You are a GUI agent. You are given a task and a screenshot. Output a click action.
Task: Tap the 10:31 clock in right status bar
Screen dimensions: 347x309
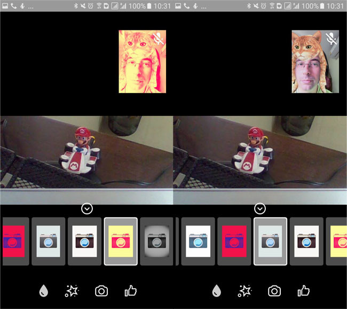335,6
